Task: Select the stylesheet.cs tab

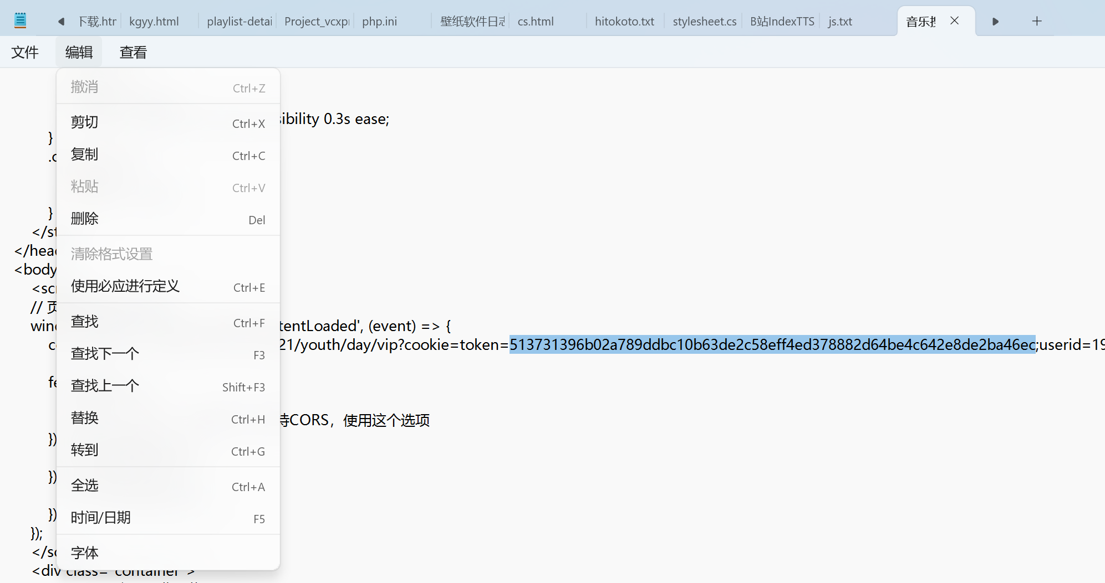Action: [x=704, y=22]
